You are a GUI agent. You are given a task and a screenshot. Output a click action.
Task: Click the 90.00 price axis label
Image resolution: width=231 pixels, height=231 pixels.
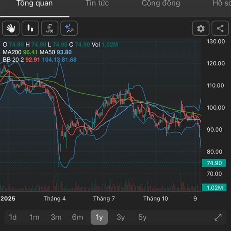click(214, 130)
